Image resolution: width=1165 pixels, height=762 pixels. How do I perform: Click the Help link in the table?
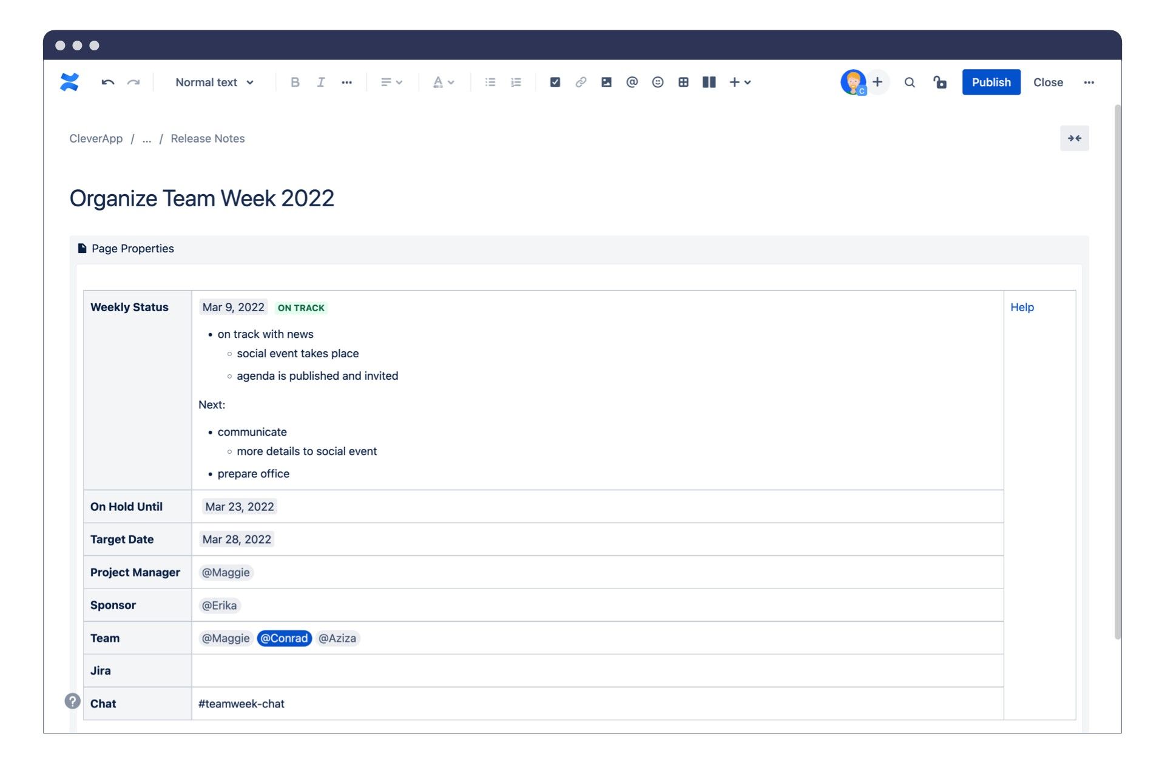click(1022, 308)
